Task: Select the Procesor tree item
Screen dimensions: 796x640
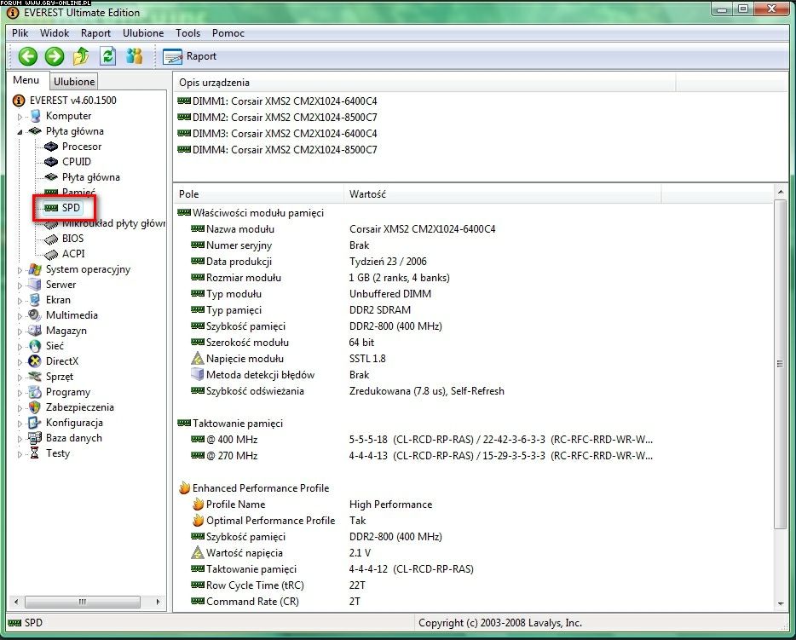Action: (x=81, y=147)
